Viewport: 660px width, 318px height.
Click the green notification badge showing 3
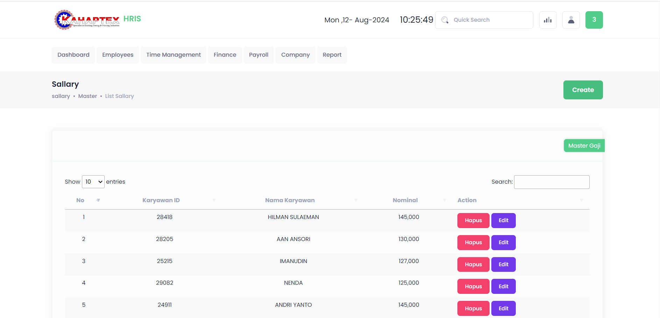[x=594, y=20]
